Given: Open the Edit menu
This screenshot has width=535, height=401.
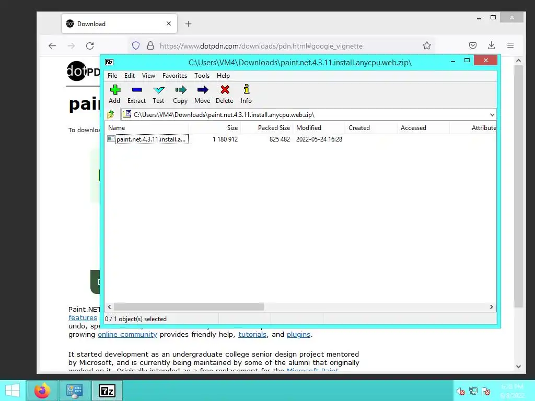Looking at the screenshot, I should pos(130,76).
